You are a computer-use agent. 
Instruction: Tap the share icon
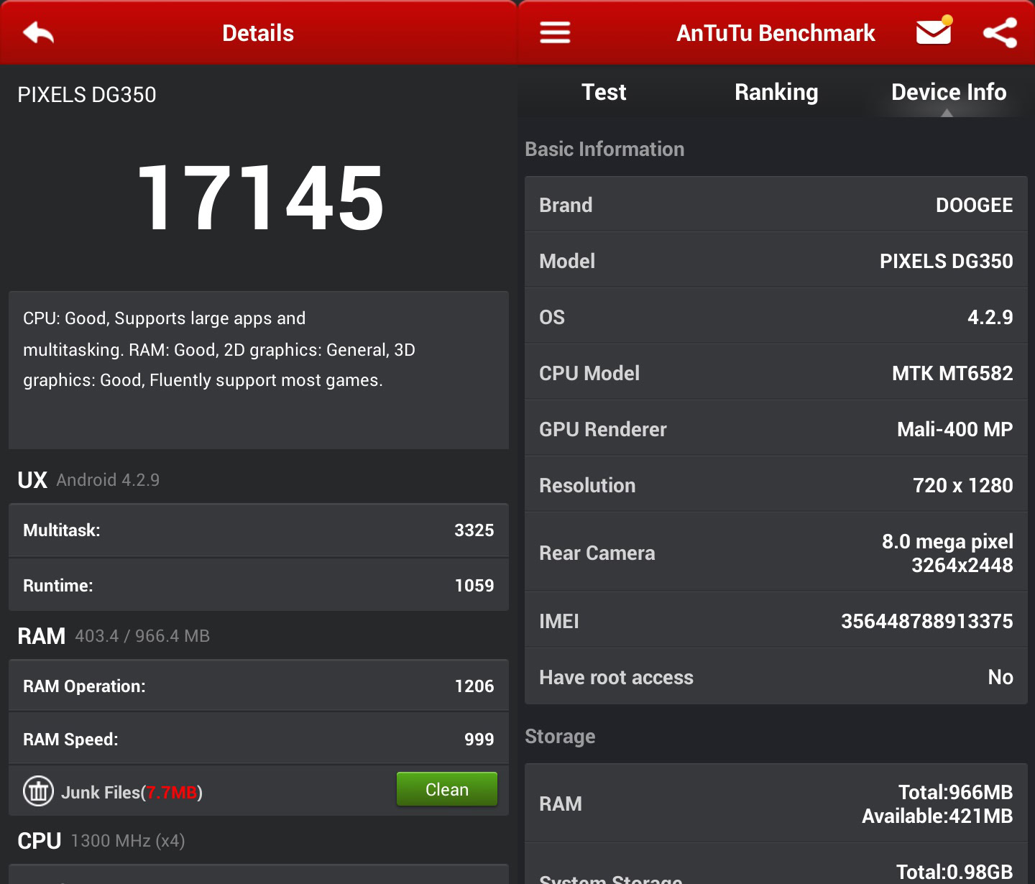[x=1000, y=33]
